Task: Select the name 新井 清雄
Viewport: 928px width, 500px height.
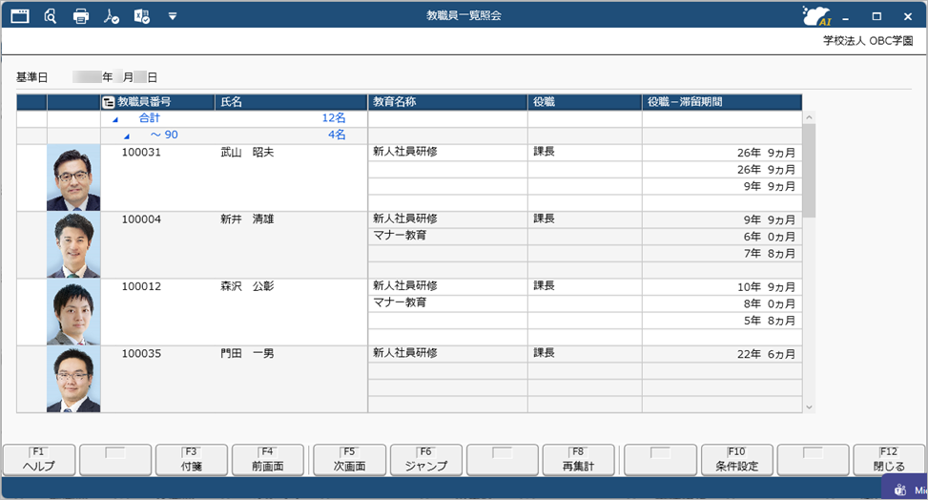Action: tap(247, 219)
